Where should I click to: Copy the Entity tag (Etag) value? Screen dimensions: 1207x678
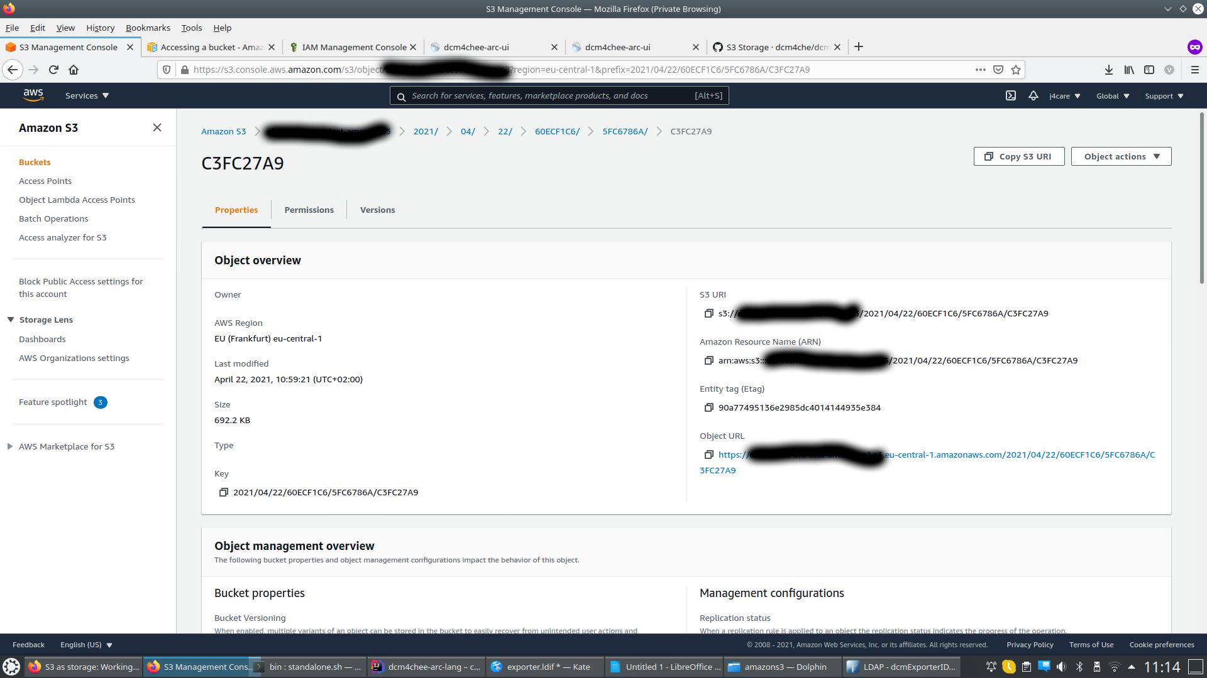tap(708, 407)
